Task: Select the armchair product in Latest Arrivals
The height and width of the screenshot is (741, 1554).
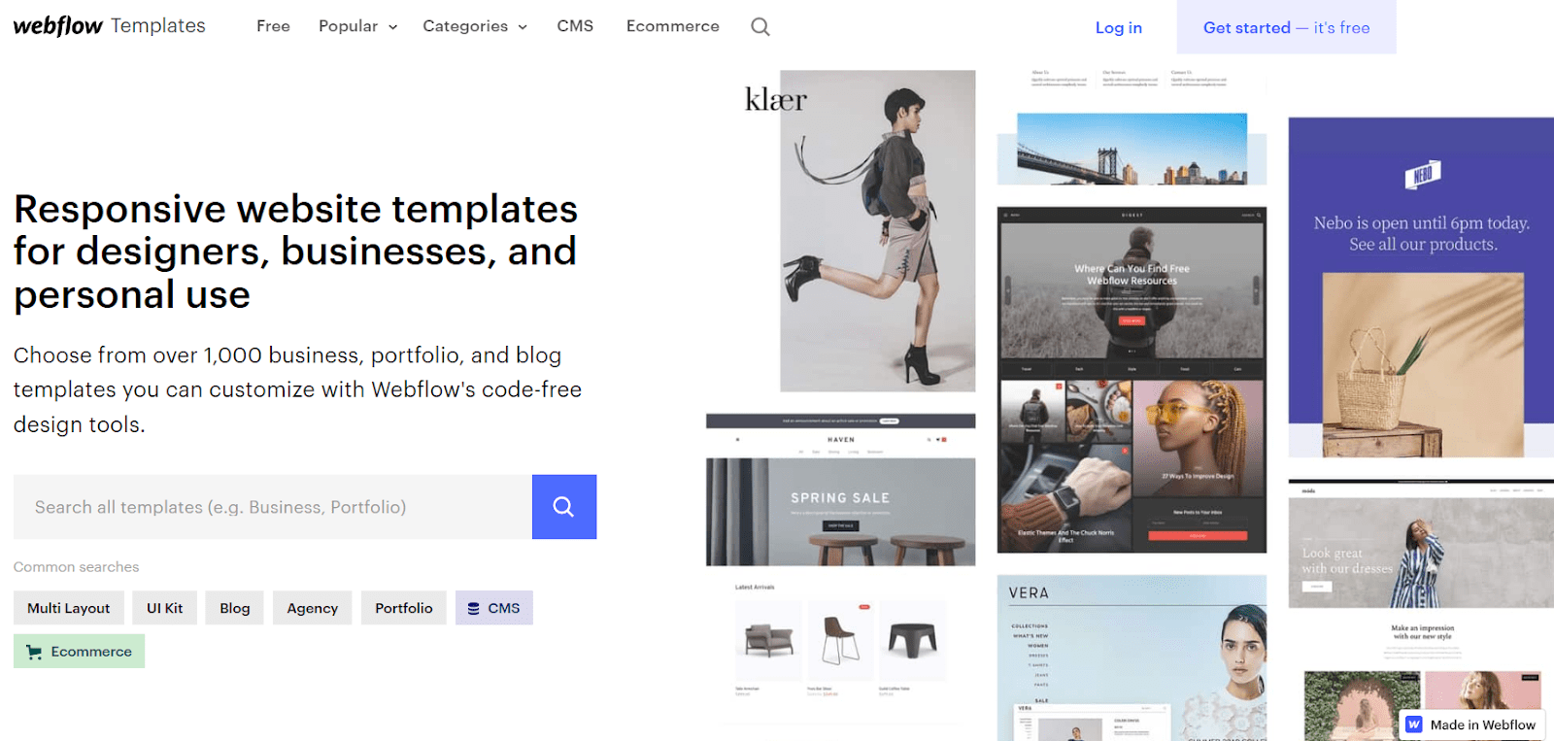Action: [x=768, y=640]
